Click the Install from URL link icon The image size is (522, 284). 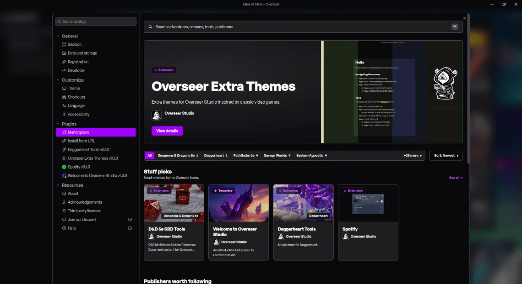64,141
